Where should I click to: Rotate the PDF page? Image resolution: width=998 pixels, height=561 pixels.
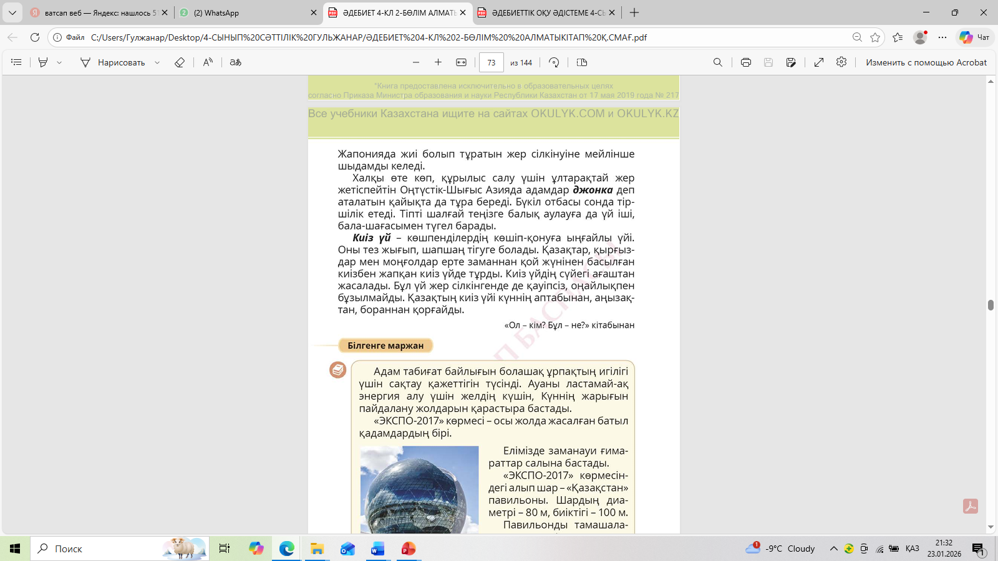click(x=554, y=62)
